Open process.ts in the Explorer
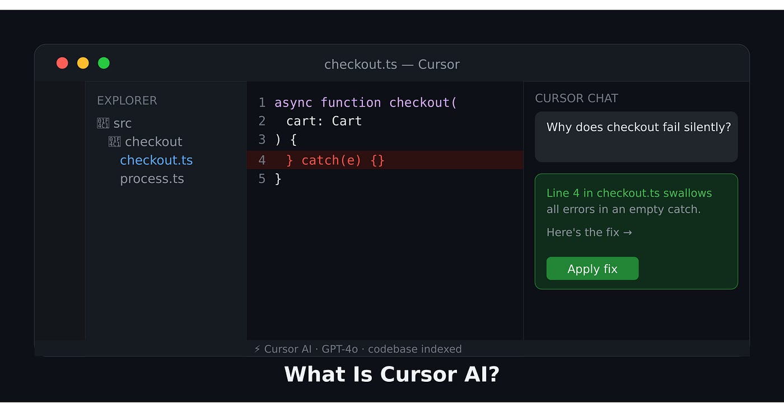Screen dimensions: 784x412 (152, 179)
